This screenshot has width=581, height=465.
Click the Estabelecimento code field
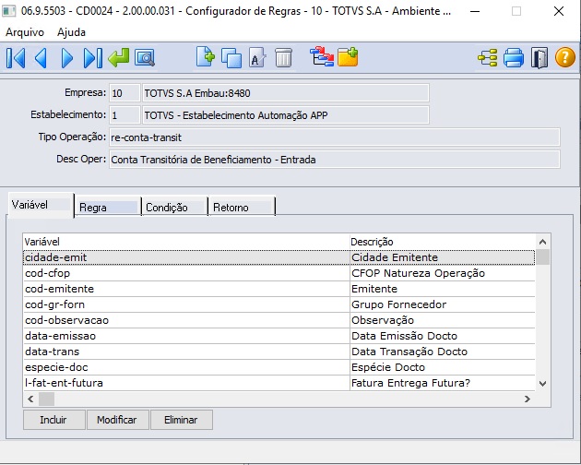[125, 115]
